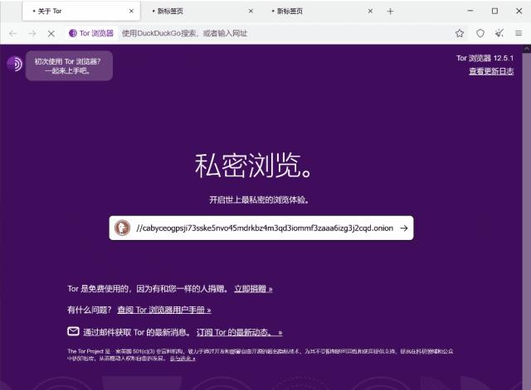This screenshot has width=531, height=390.
Task: Click the forward navigation arrow
Action: click(x=32, y=33)
